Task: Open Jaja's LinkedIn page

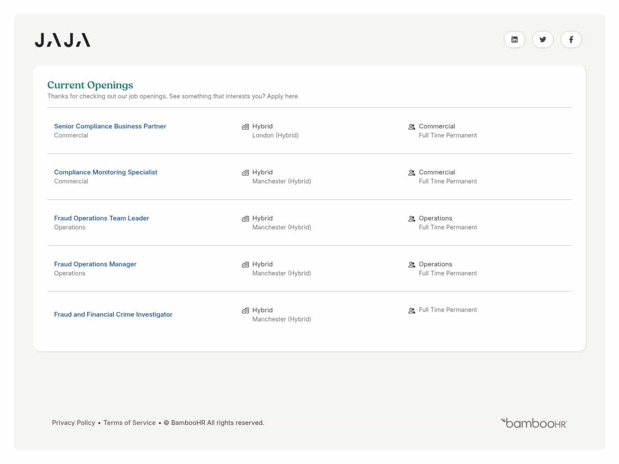Action: tap(515, 39)
